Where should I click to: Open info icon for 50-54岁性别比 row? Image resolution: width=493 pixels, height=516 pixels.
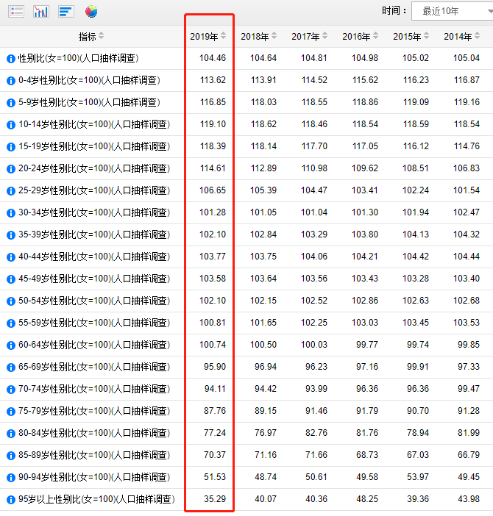11,301
